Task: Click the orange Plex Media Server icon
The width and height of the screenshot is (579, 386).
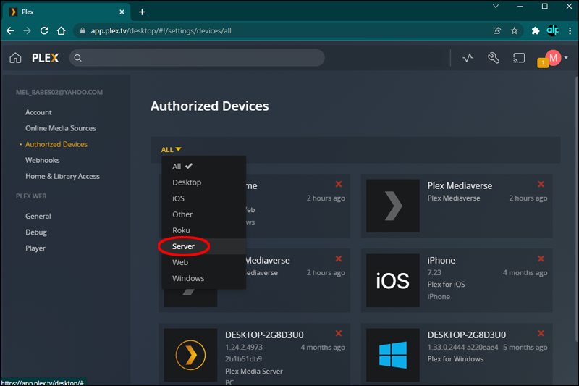Action: pyautogui.click(x=190, y=355)
